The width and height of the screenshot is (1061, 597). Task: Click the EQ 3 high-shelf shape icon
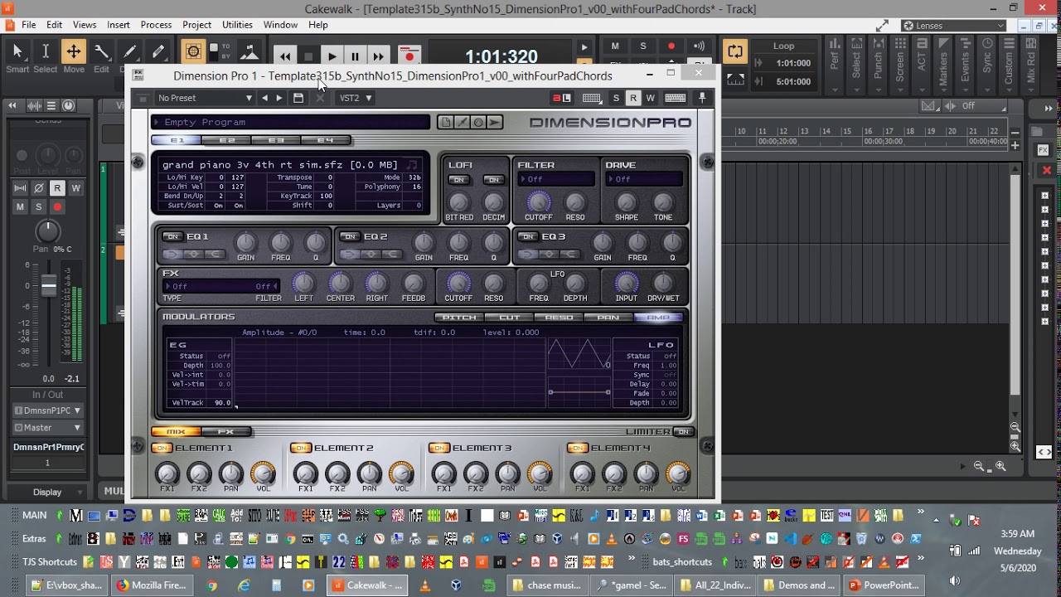[x=569, y=255]
